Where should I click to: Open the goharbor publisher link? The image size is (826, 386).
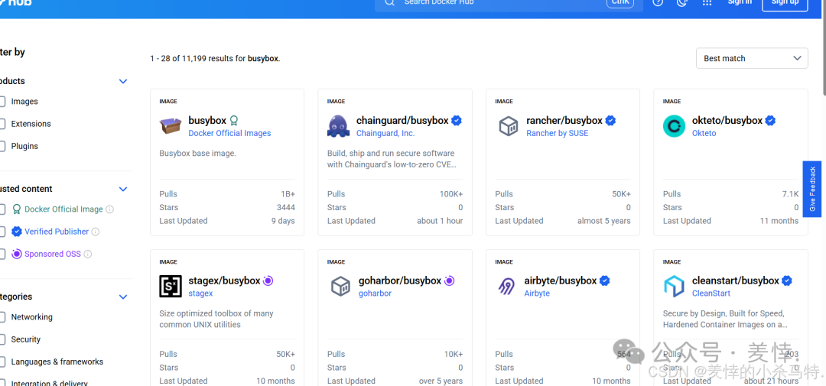click(x=375, y=294)
